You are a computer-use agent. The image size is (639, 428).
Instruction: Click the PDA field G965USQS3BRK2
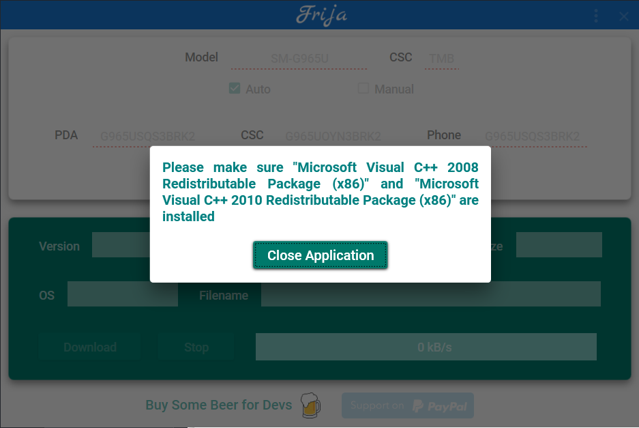pyautogui.click(x=148, y=137)
